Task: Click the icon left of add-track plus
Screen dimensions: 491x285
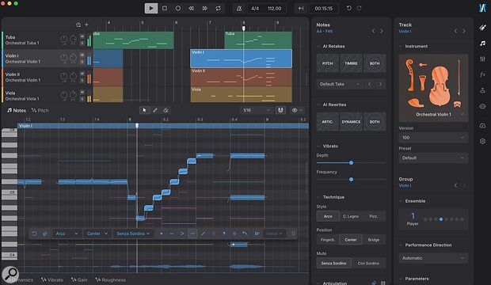Action: [78, 25]
